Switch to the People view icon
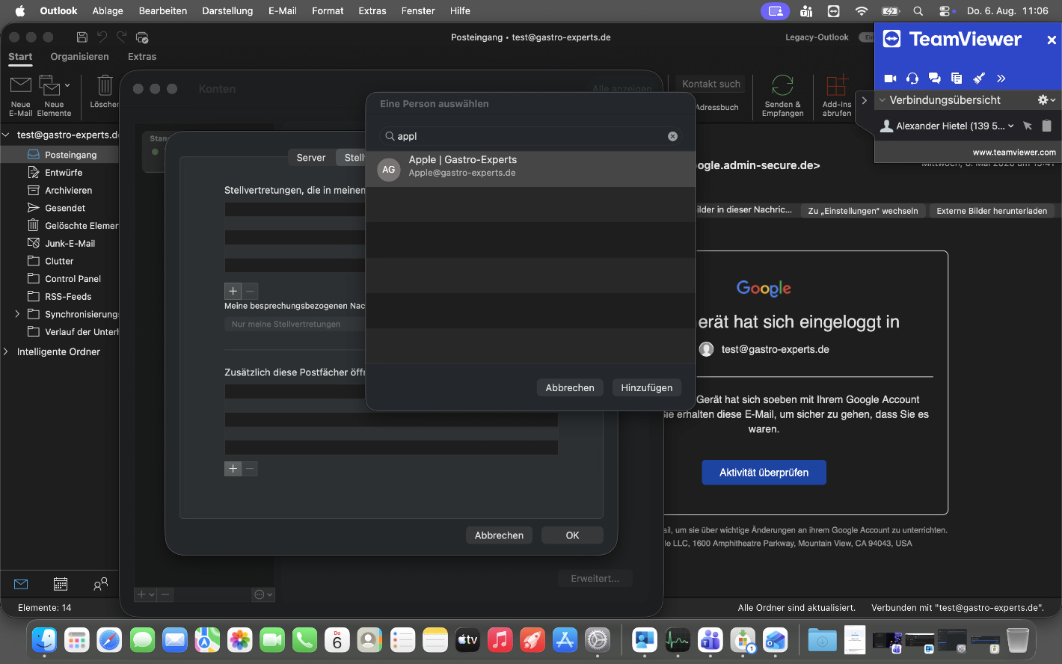1062x664 pixels. pyautogui.click(x=100, y=584)
